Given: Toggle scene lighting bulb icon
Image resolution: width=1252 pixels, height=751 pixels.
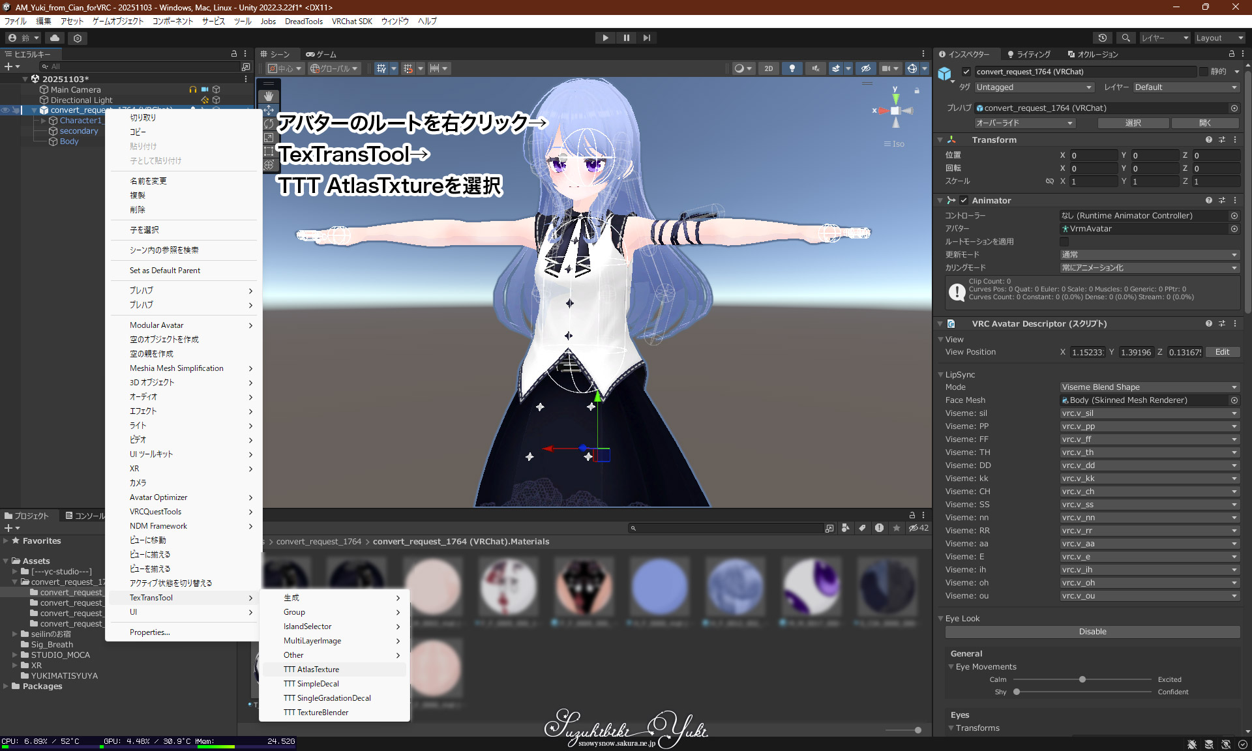Looking at the screenshot, I should 792,68.
